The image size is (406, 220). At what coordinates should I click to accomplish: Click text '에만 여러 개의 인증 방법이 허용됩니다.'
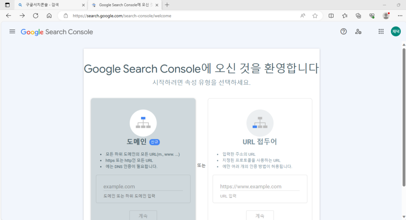coord(257,166)
